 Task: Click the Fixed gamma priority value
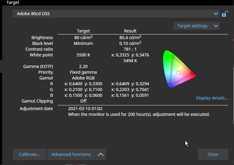[x=83, y=72]
